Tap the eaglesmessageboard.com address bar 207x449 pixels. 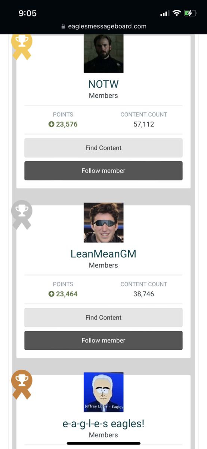click(x=103, y=27)
